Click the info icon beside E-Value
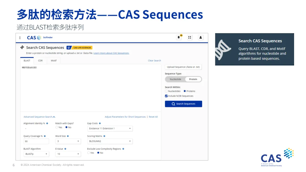This screenshot has width=306, height=172. coord(65,149)
